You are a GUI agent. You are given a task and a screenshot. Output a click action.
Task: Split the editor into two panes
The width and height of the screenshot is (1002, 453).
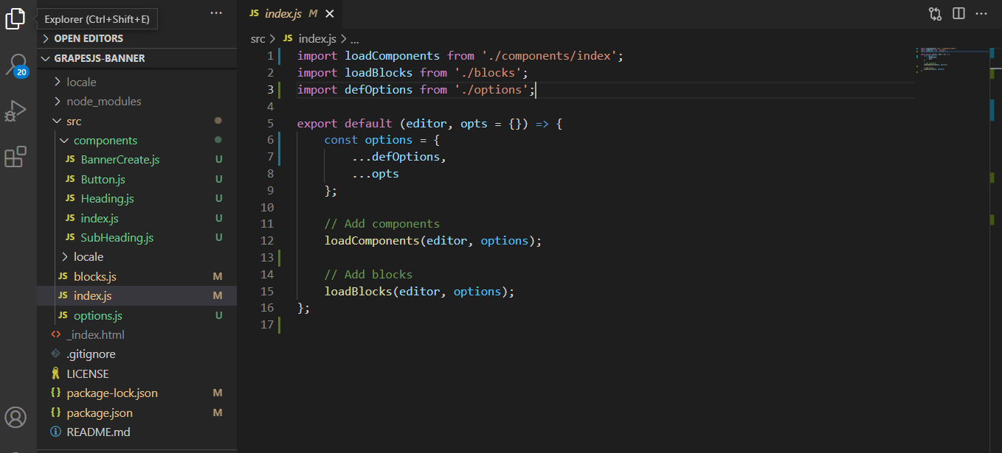click(957, 13)
